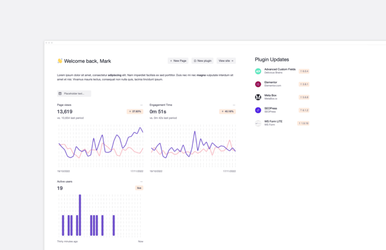Update WS Form LITE to 1.9.19
The height and width of the screenshot is (250, 386).
303,123
